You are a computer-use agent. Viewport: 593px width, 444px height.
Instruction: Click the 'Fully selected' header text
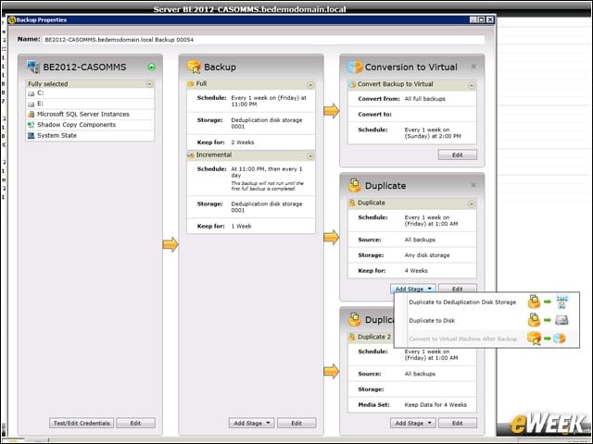click(x=47, y=84)
